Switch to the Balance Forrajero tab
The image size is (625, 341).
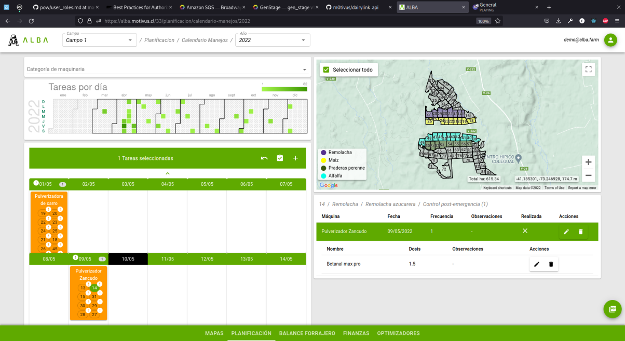(307, 333)
